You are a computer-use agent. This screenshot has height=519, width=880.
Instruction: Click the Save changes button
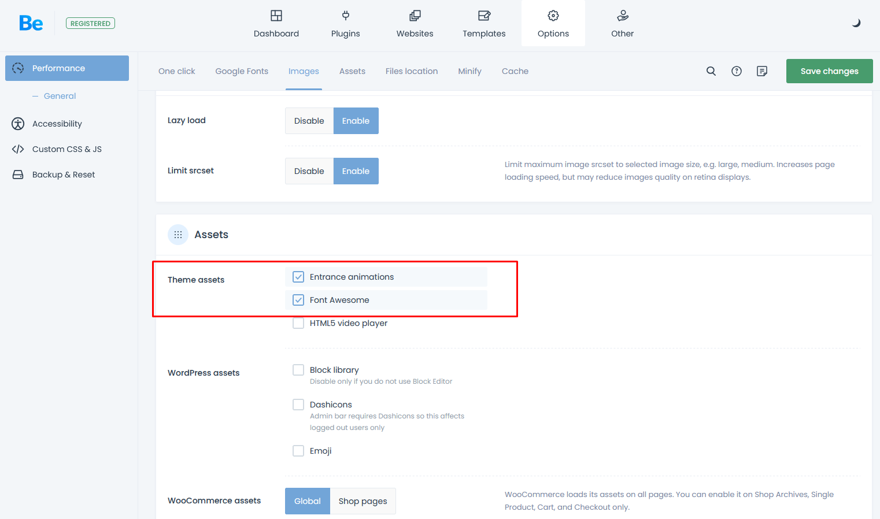[829, 71]
